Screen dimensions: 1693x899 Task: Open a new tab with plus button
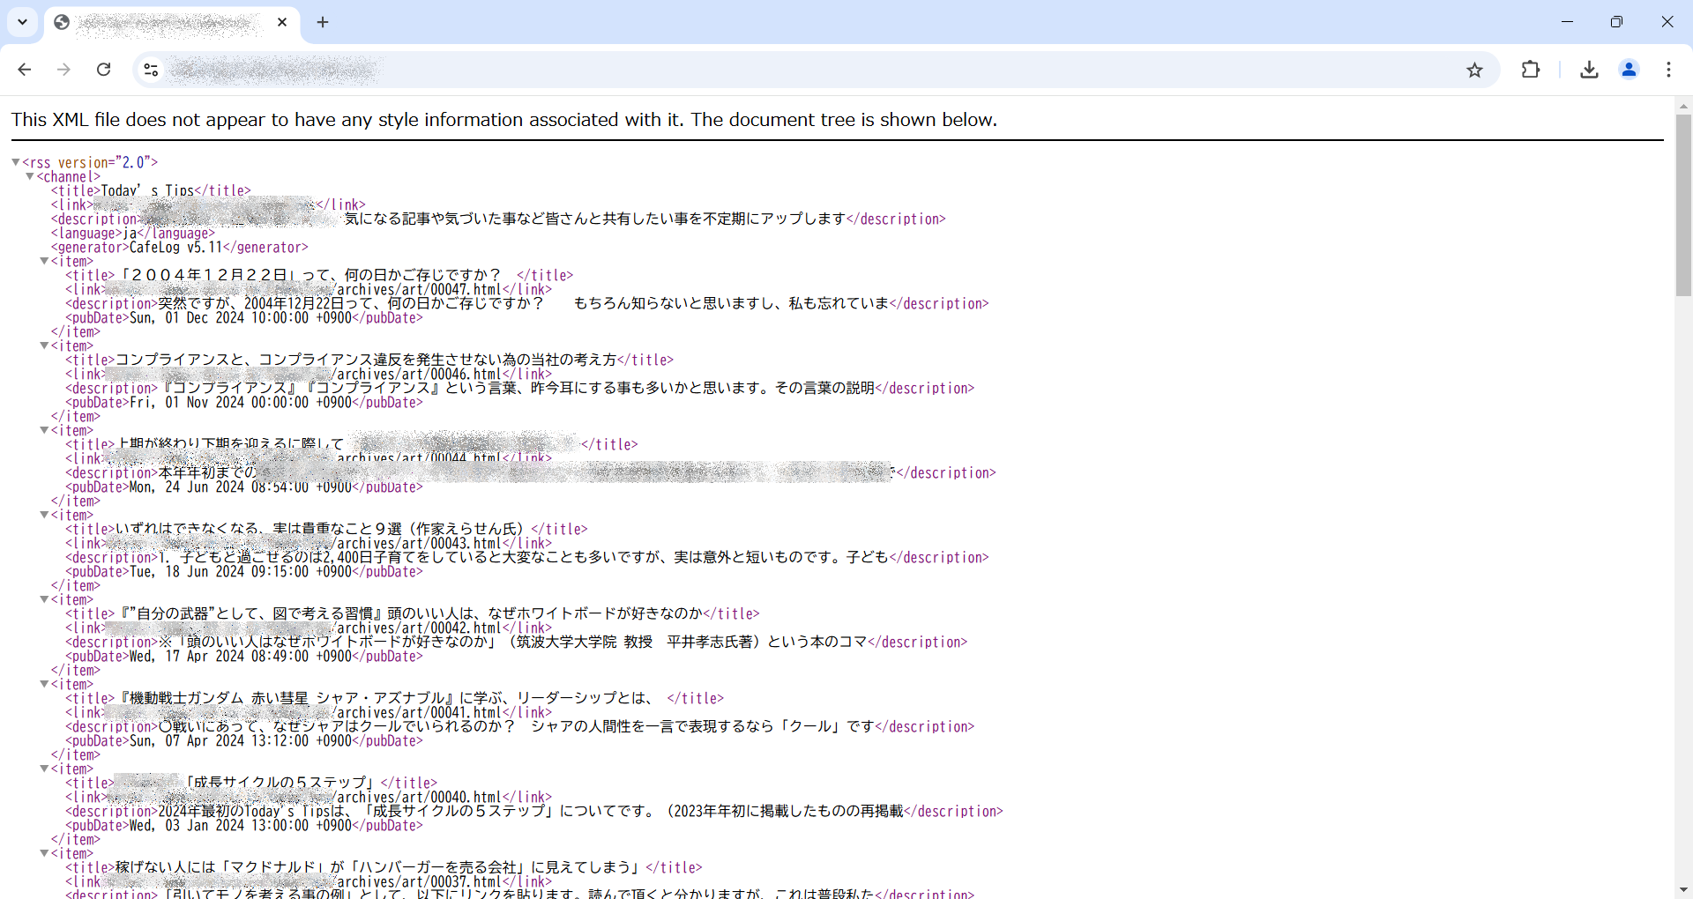323,22
